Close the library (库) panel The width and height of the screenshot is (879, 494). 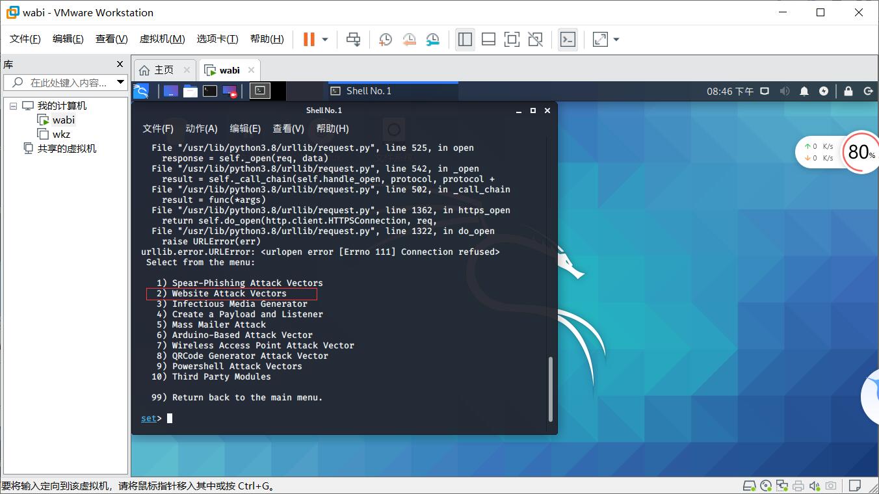click(120, 64)
